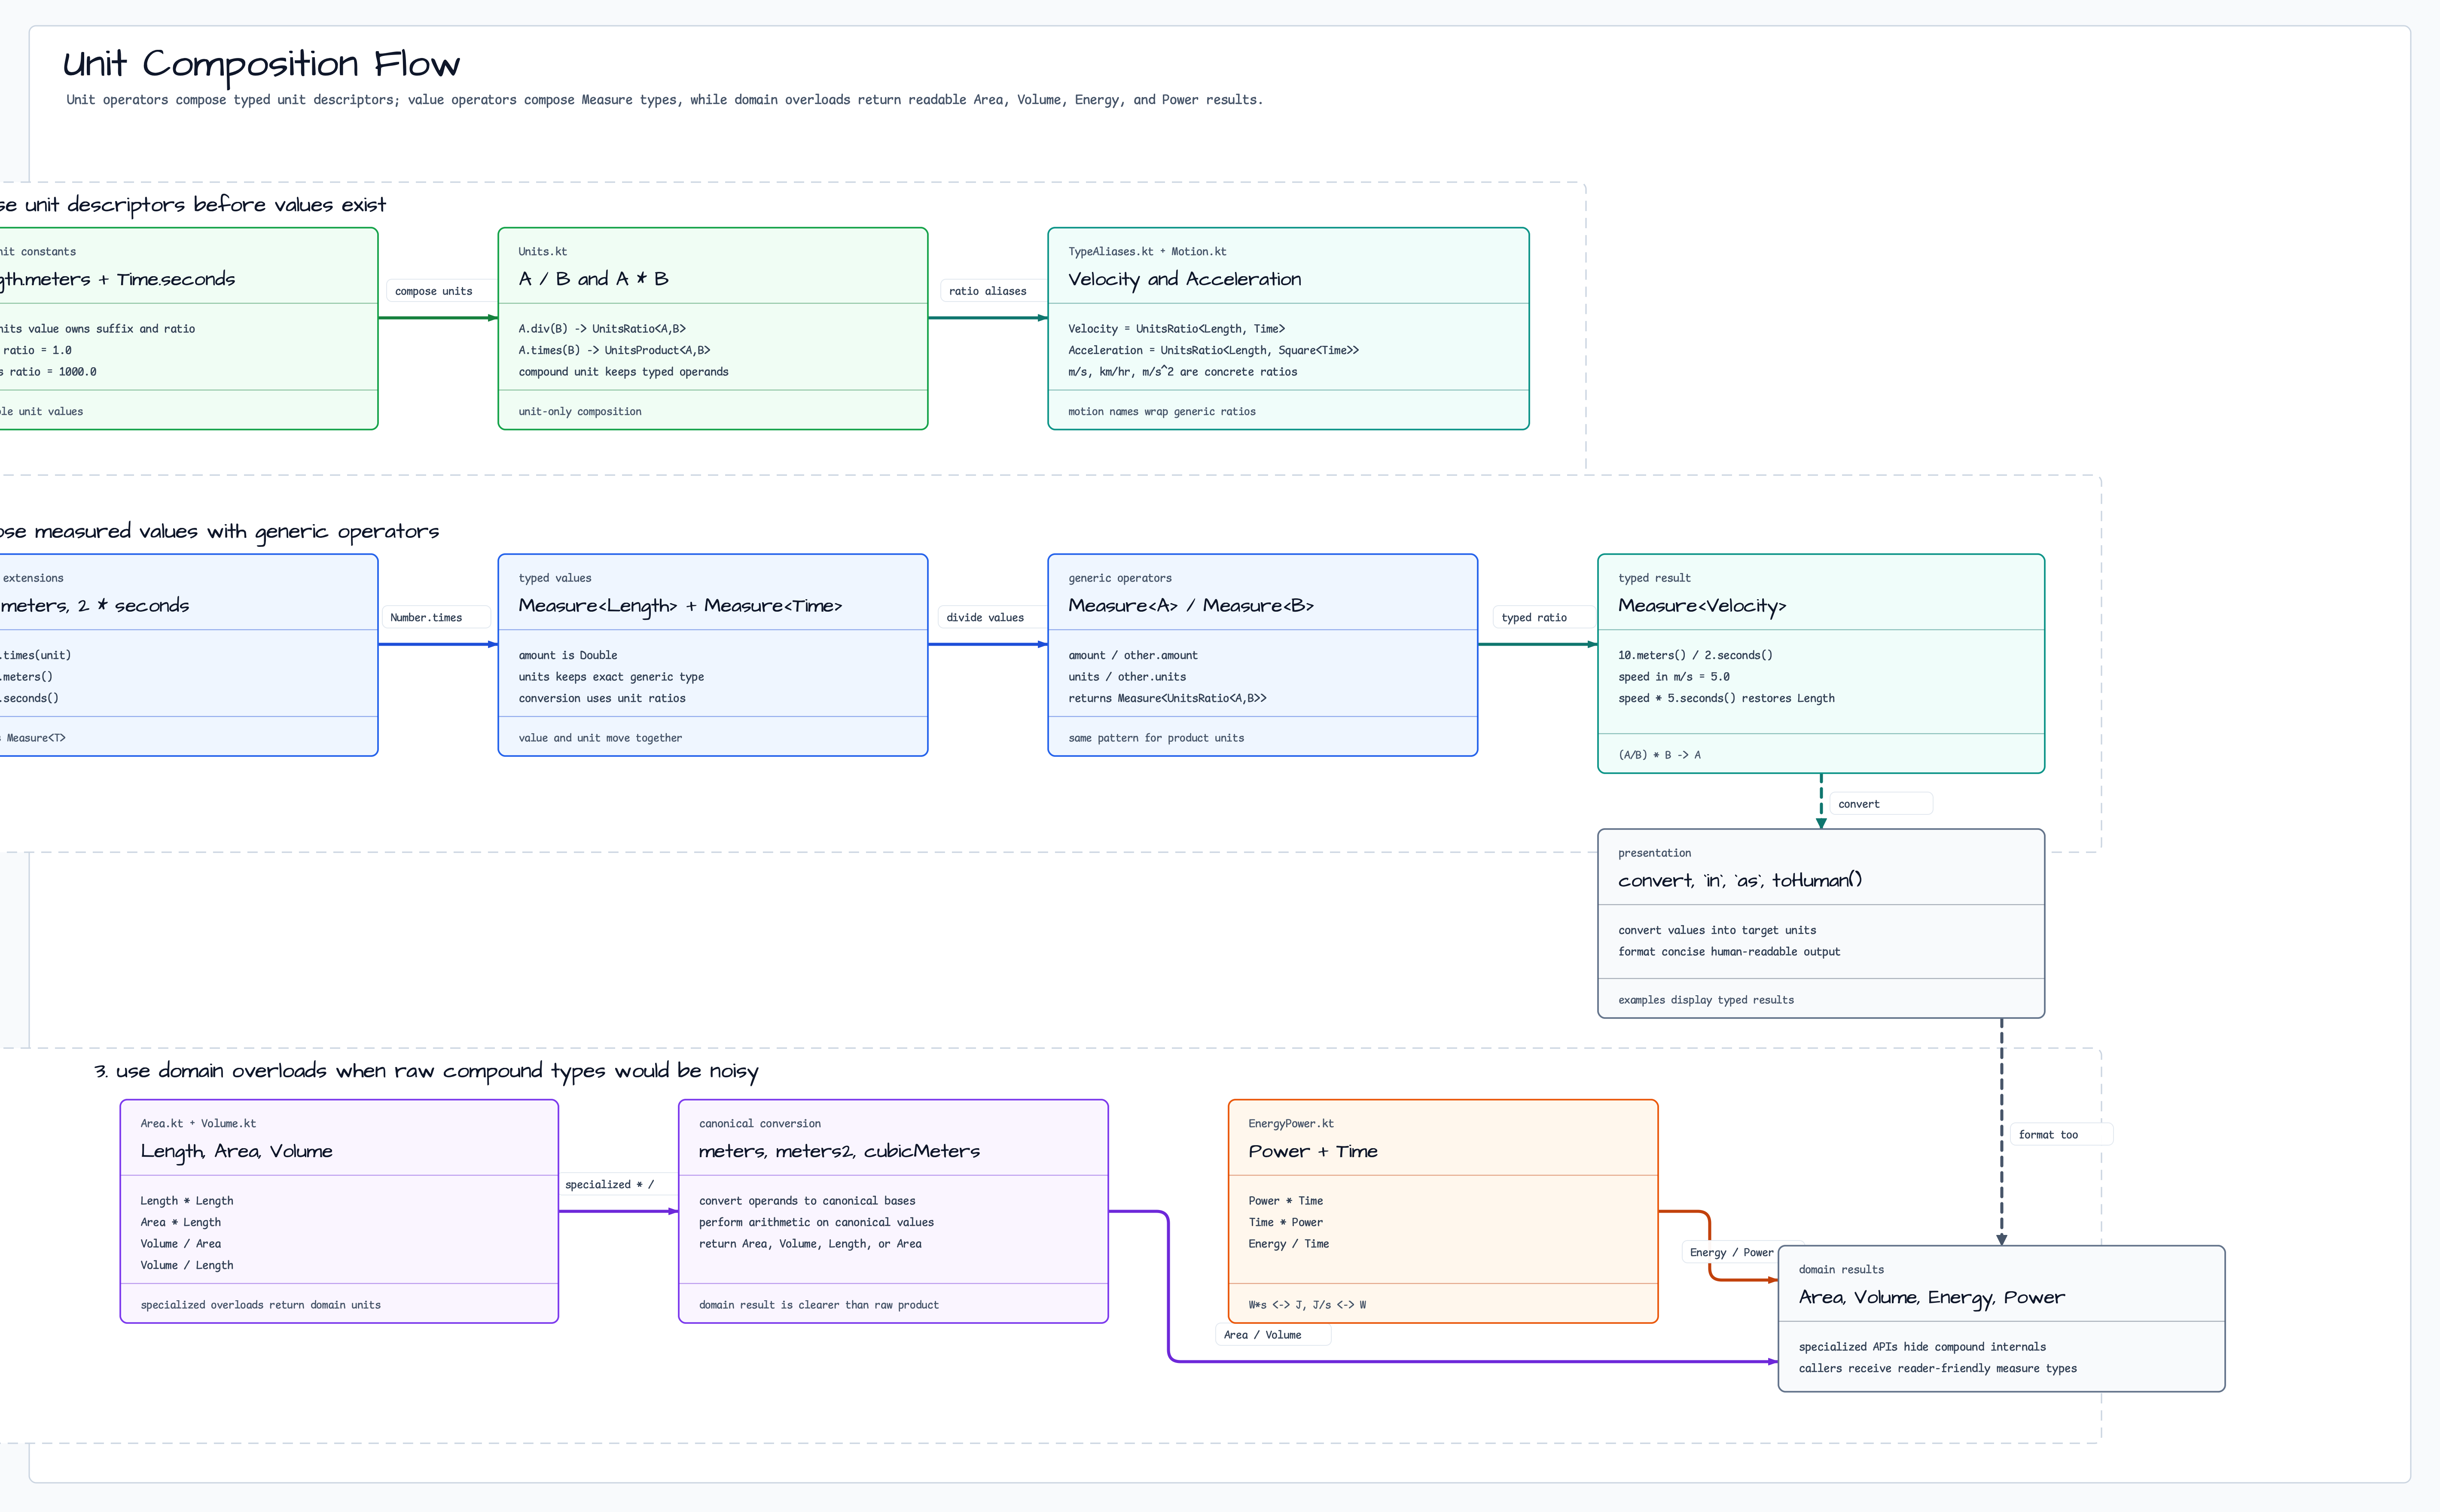Select 'A.div(B) -> UnitsRatio<A,B>' line
Viewport: 2440px width, 1512px height.
[x=602, y=329]
